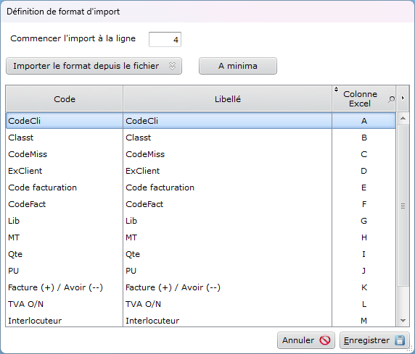415x354 pixels.
Task: Click the starting line number input field
Action: [165, 40]
